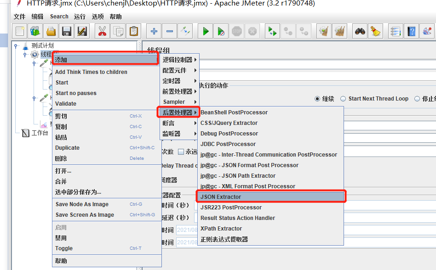Click the Remote start all icon
The height and width of the screenshot is (270, 436).
272,31
